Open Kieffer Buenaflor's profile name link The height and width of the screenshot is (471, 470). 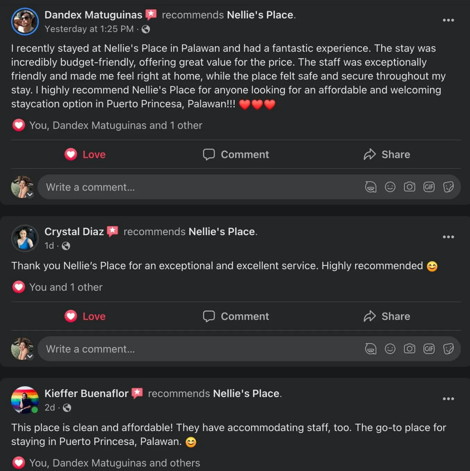[86, 393]
